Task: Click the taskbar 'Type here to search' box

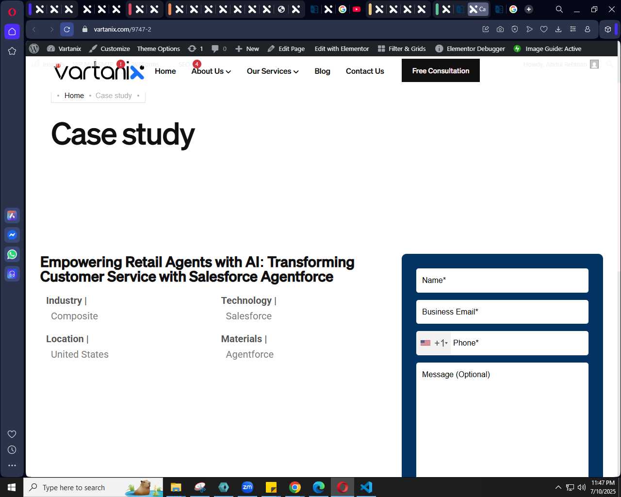Action: coord(93,487)
